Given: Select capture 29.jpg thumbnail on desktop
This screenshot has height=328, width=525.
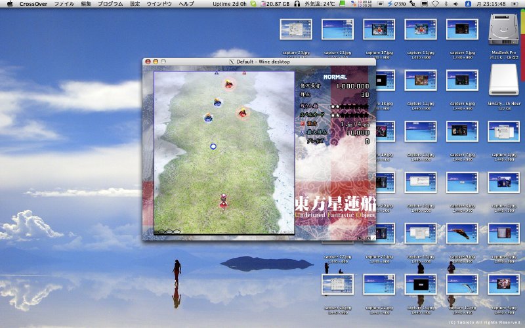Looking at the screenshot, I should point(296,30).
